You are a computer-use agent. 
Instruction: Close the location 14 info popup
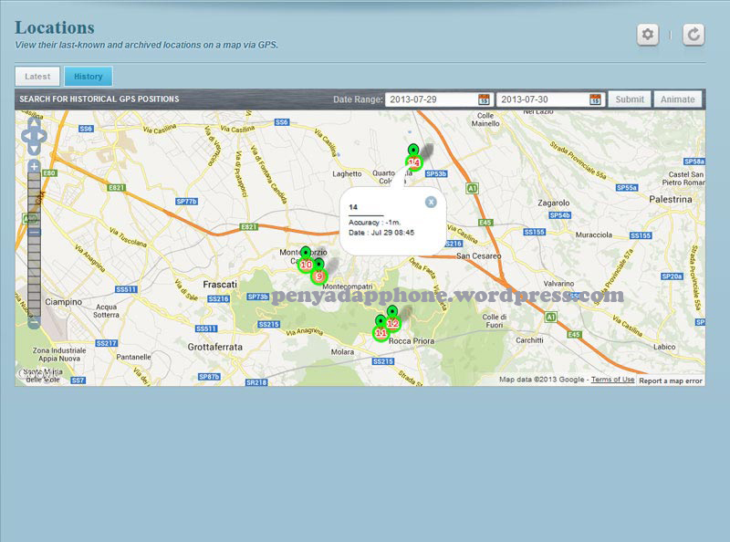(x=431, y=202)
